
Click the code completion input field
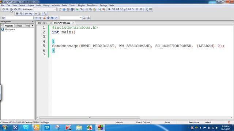tap(19, 18)
